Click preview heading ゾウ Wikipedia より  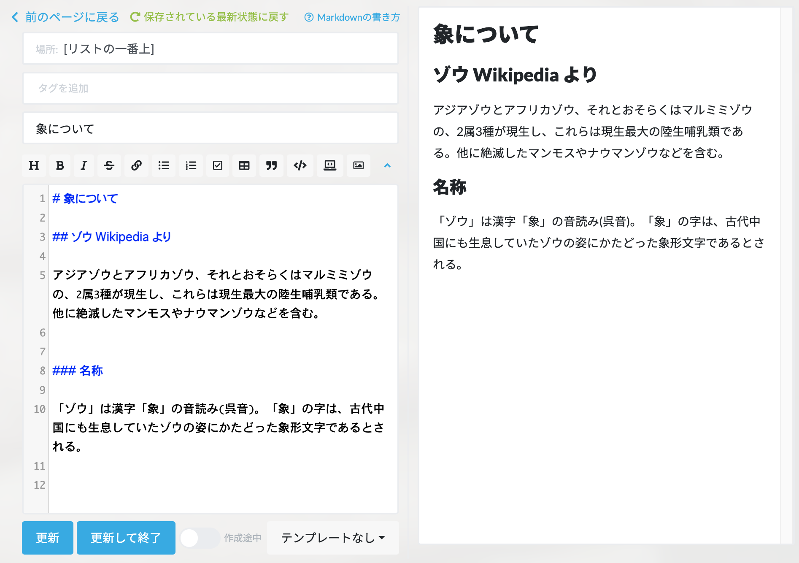[515, 75]
